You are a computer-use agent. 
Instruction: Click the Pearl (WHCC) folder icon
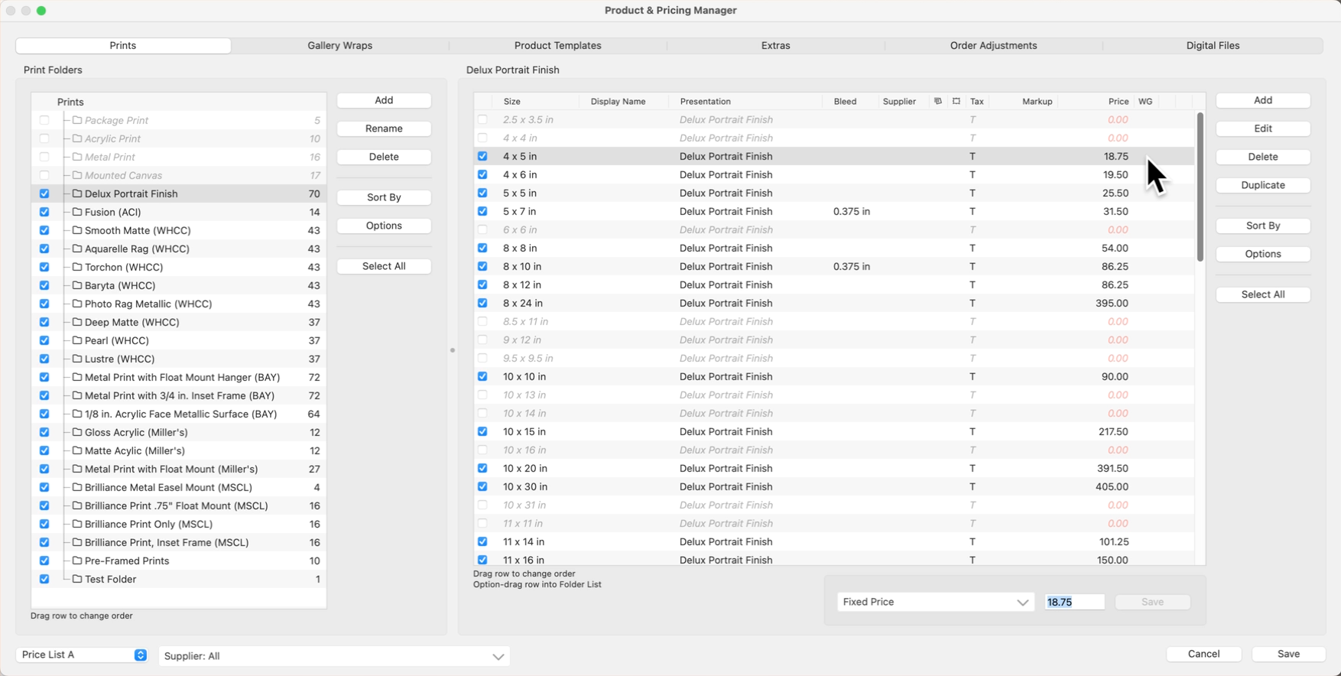tap(77, 340)
